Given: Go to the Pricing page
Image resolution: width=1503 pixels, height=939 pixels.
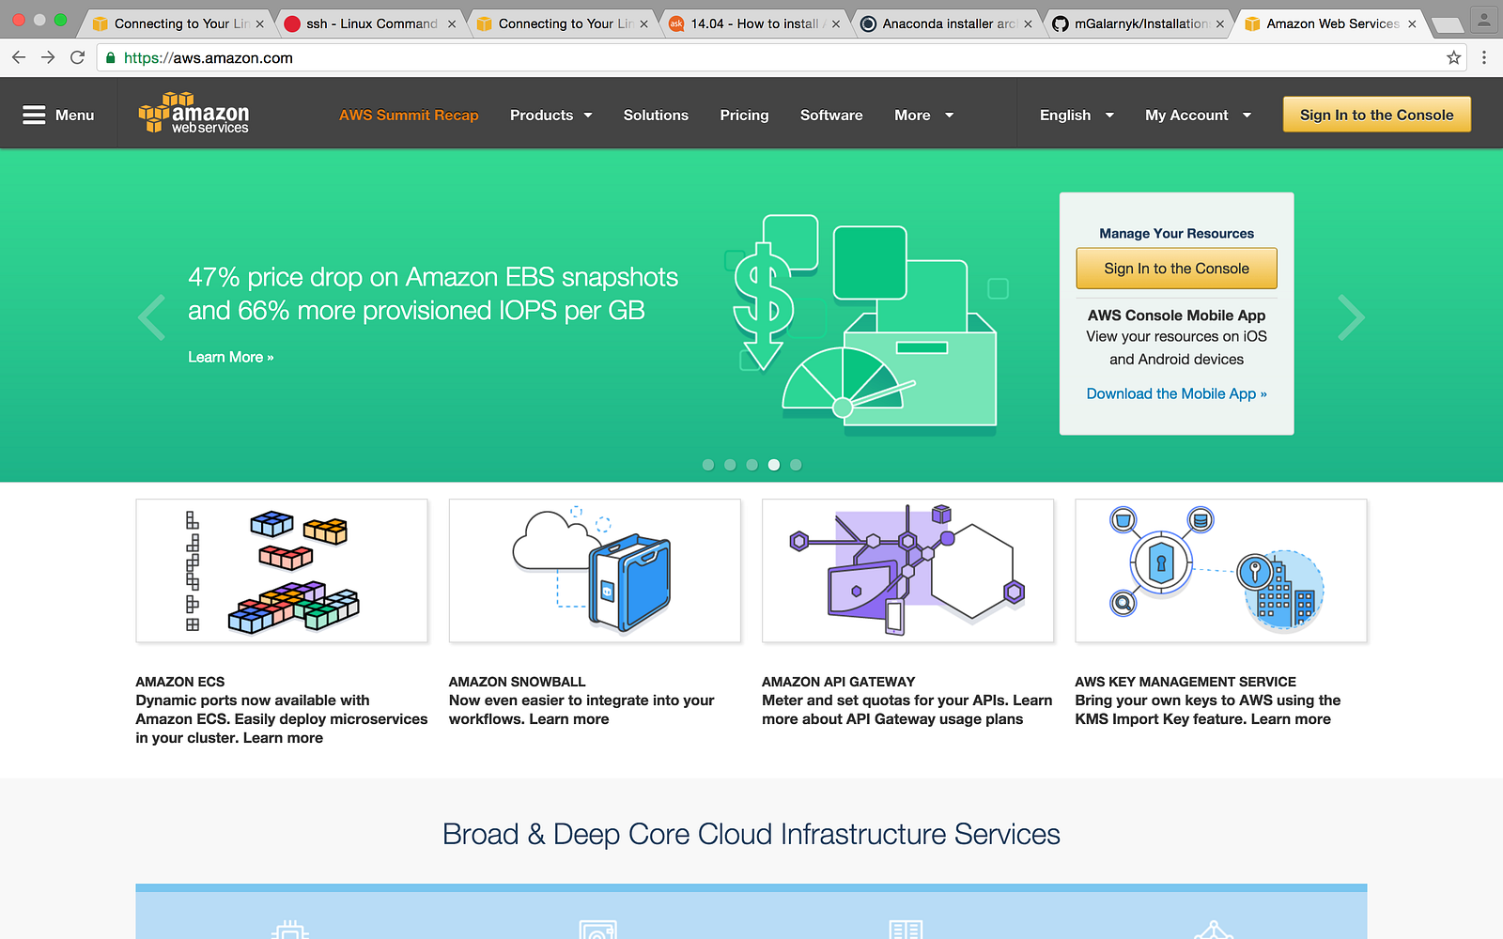Looking at the screenshot, I should (744, 115).
